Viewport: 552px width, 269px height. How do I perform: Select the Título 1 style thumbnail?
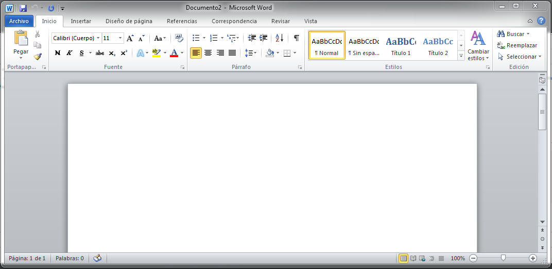click(x=401, y=45)
